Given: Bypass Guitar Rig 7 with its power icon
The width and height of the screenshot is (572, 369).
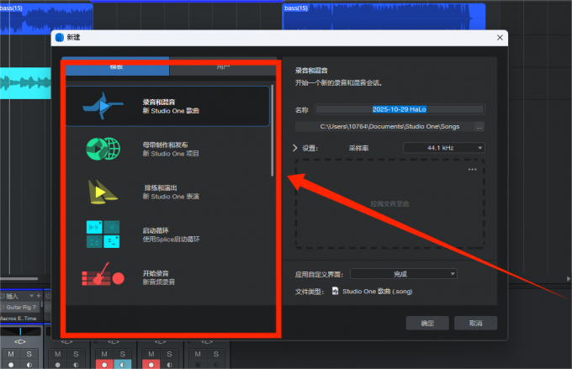Looking at the screenshot, I should point(3,307).
